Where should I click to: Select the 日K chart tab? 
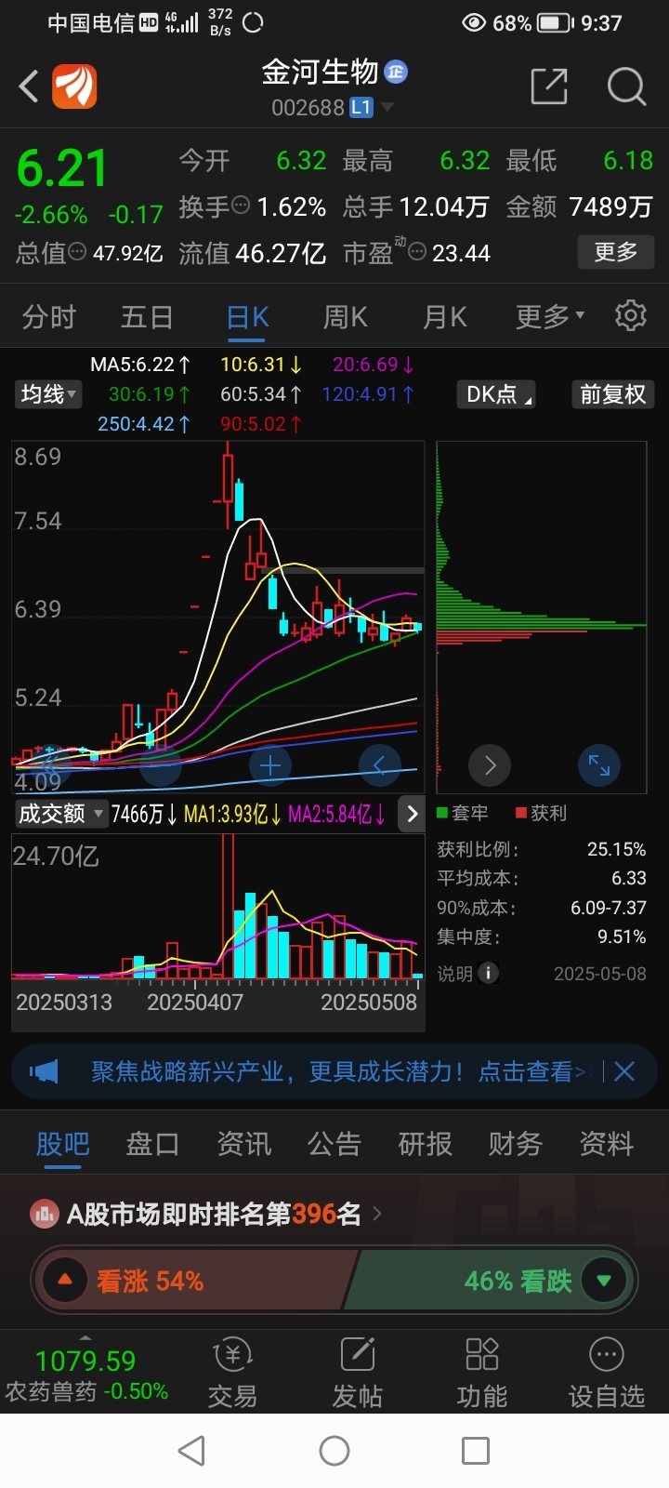click(247, 317)
